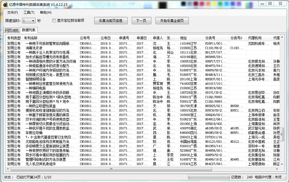Select the 数据列表 tab
Viewport: 289px width, 182px height.
[29, 30]
